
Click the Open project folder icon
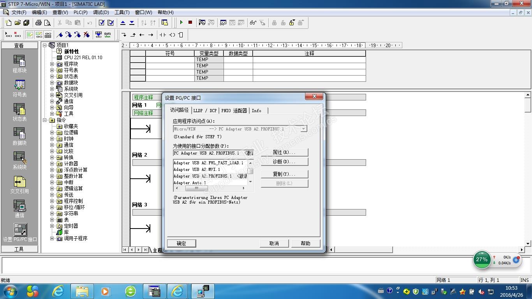click(x=18, y=23)
